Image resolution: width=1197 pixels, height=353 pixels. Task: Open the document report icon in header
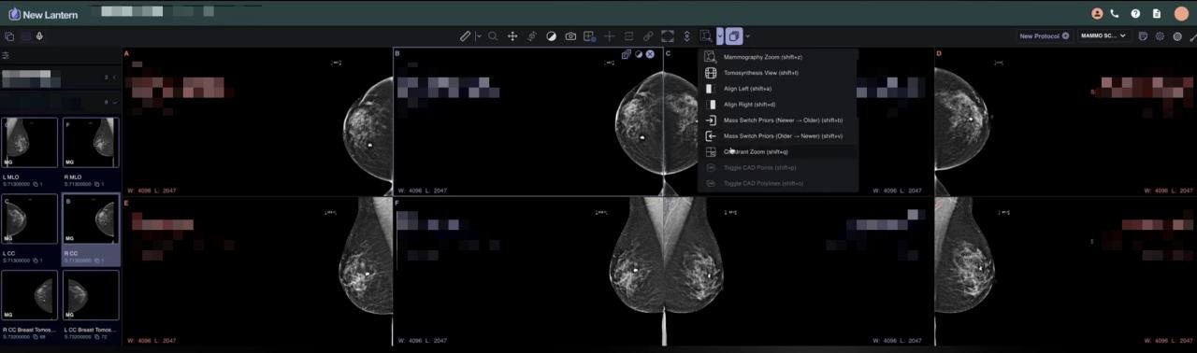(1157, 14)
